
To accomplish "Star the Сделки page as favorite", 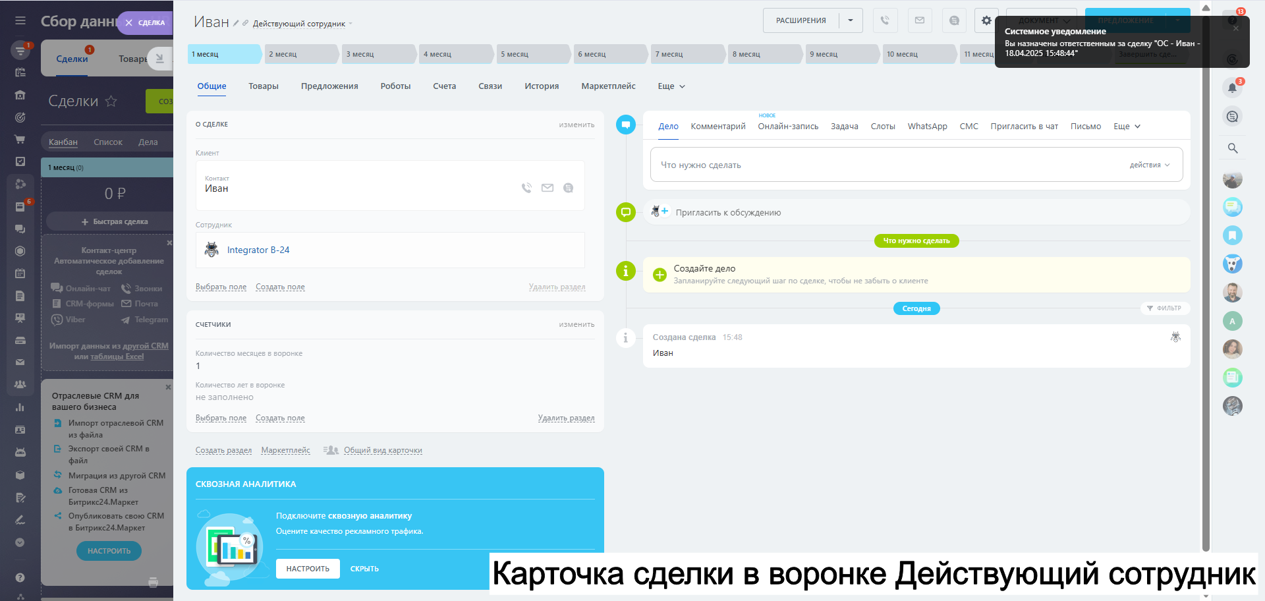I will [111, 101].
